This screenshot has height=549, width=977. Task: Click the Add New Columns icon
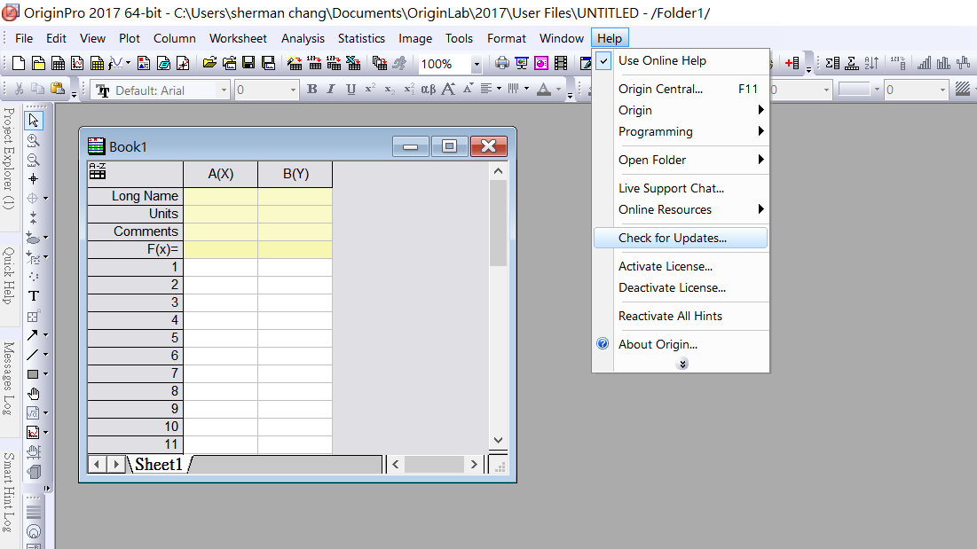[792, 64]
